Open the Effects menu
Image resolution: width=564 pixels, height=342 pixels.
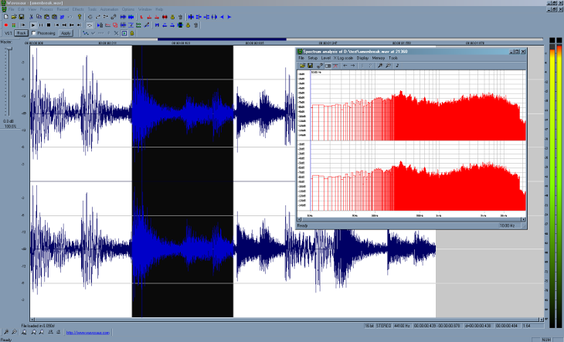(x=78, y=8)
